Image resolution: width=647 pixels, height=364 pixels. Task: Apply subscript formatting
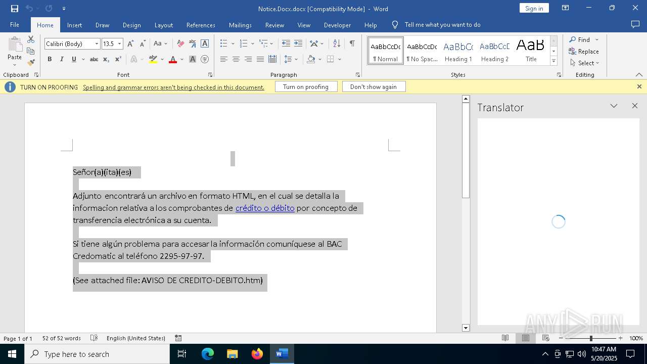click(x=106, y=59)
